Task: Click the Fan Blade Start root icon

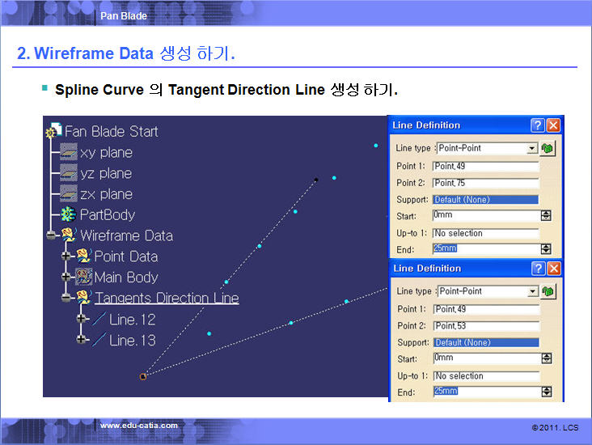Action: tap(54, 131)
